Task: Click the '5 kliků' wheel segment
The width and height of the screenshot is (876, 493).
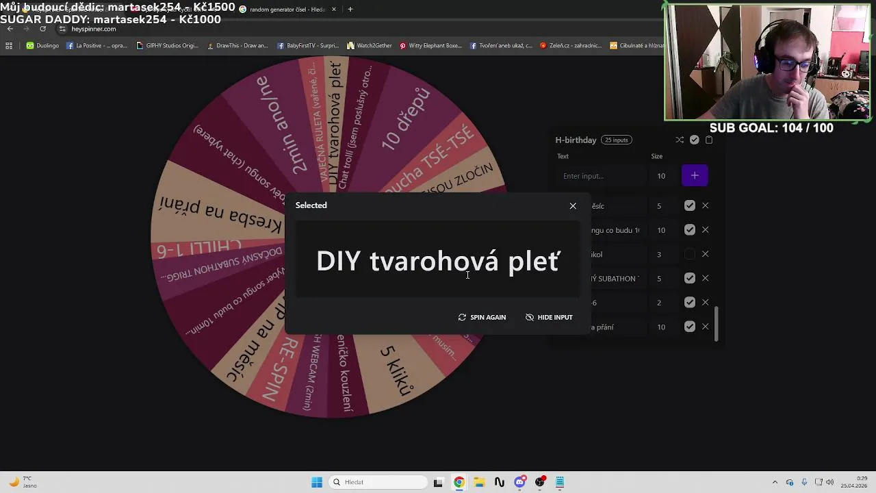Action: (398, 370)
